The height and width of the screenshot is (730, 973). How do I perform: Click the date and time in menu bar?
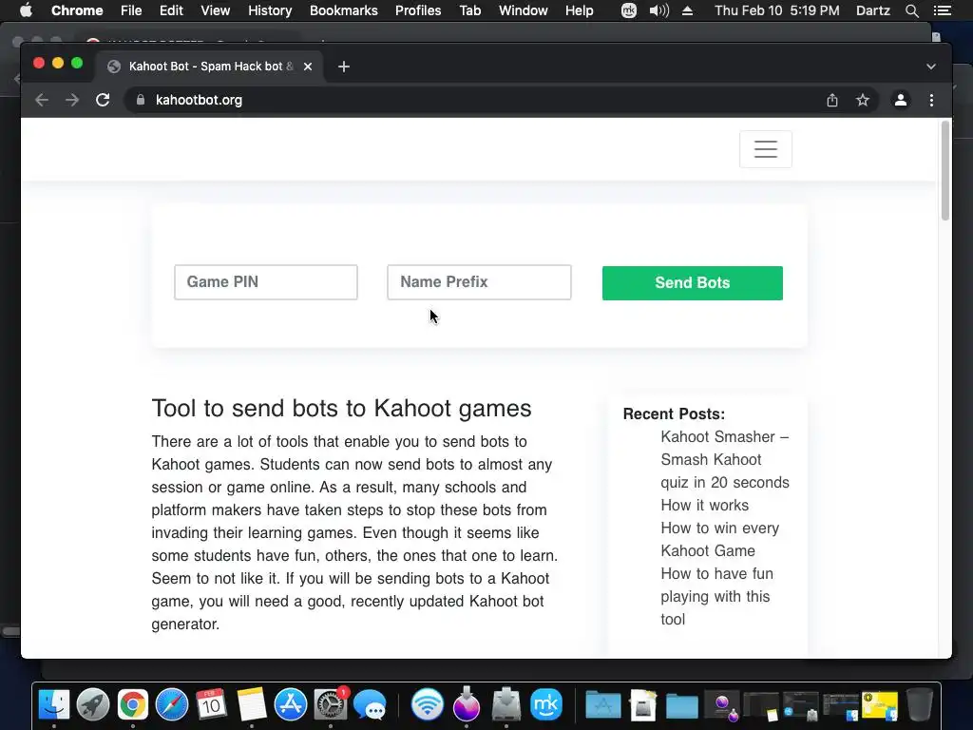point(777,10)
